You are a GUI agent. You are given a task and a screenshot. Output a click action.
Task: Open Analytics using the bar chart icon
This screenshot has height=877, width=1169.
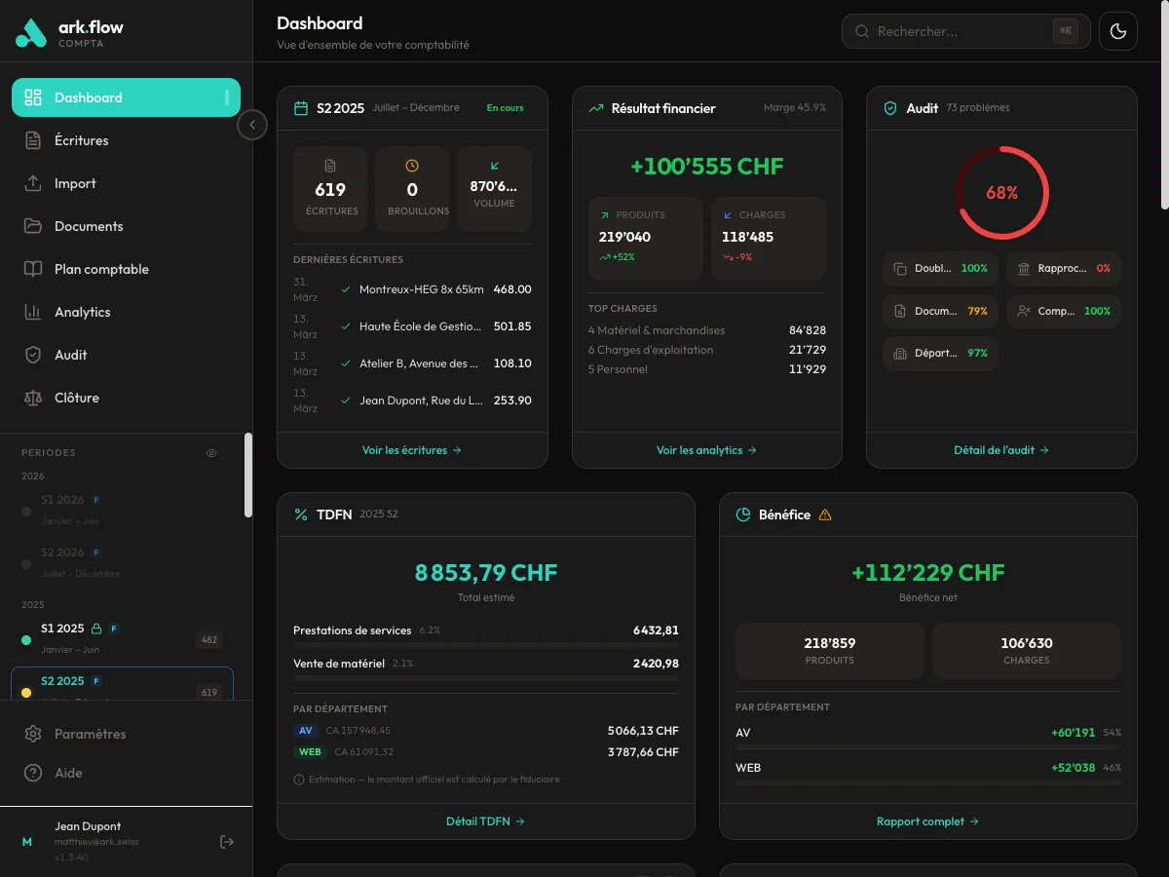pos(32,312)
